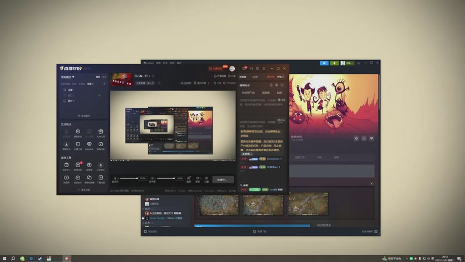Open the headset customer service icon
This screenshot has height=262, width=465.
pyautogui.click(x=251, y=68)
